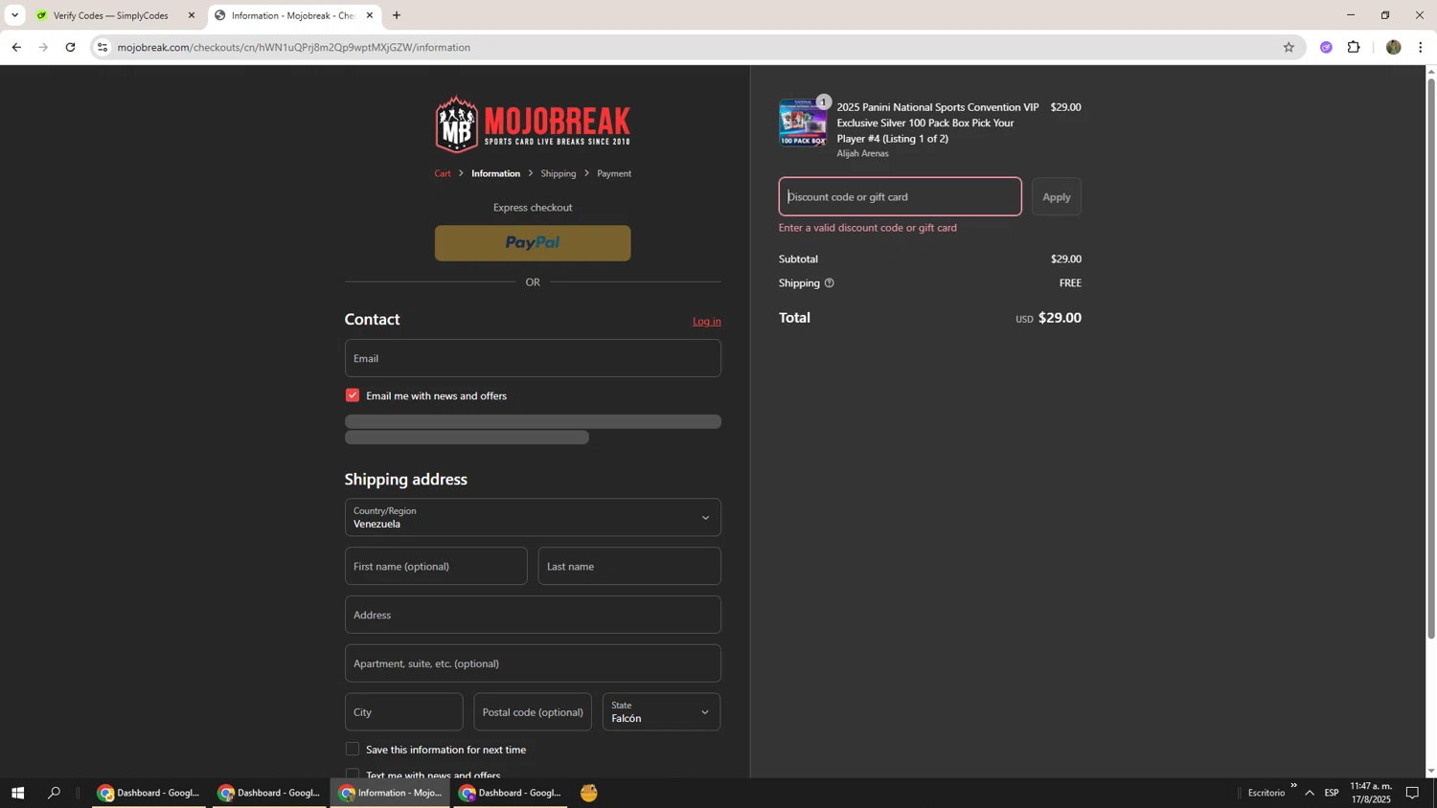Click the City field
The image size is (1437, 808).
coord(403,712)
